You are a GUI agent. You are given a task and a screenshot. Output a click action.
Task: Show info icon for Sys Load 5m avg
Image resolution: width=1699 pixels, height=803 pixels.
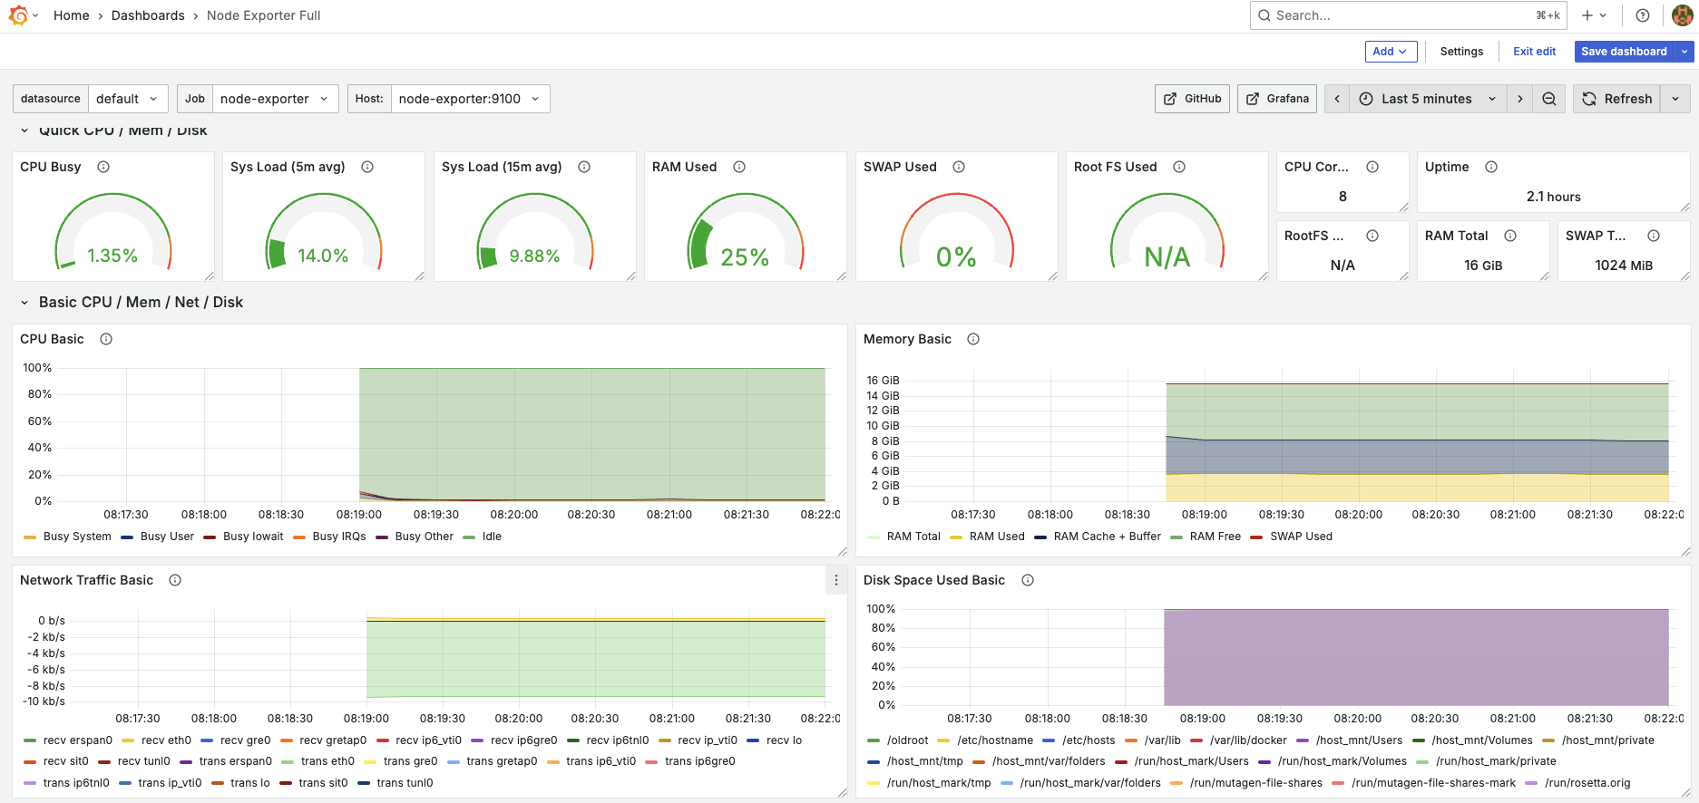pos(367,167)
